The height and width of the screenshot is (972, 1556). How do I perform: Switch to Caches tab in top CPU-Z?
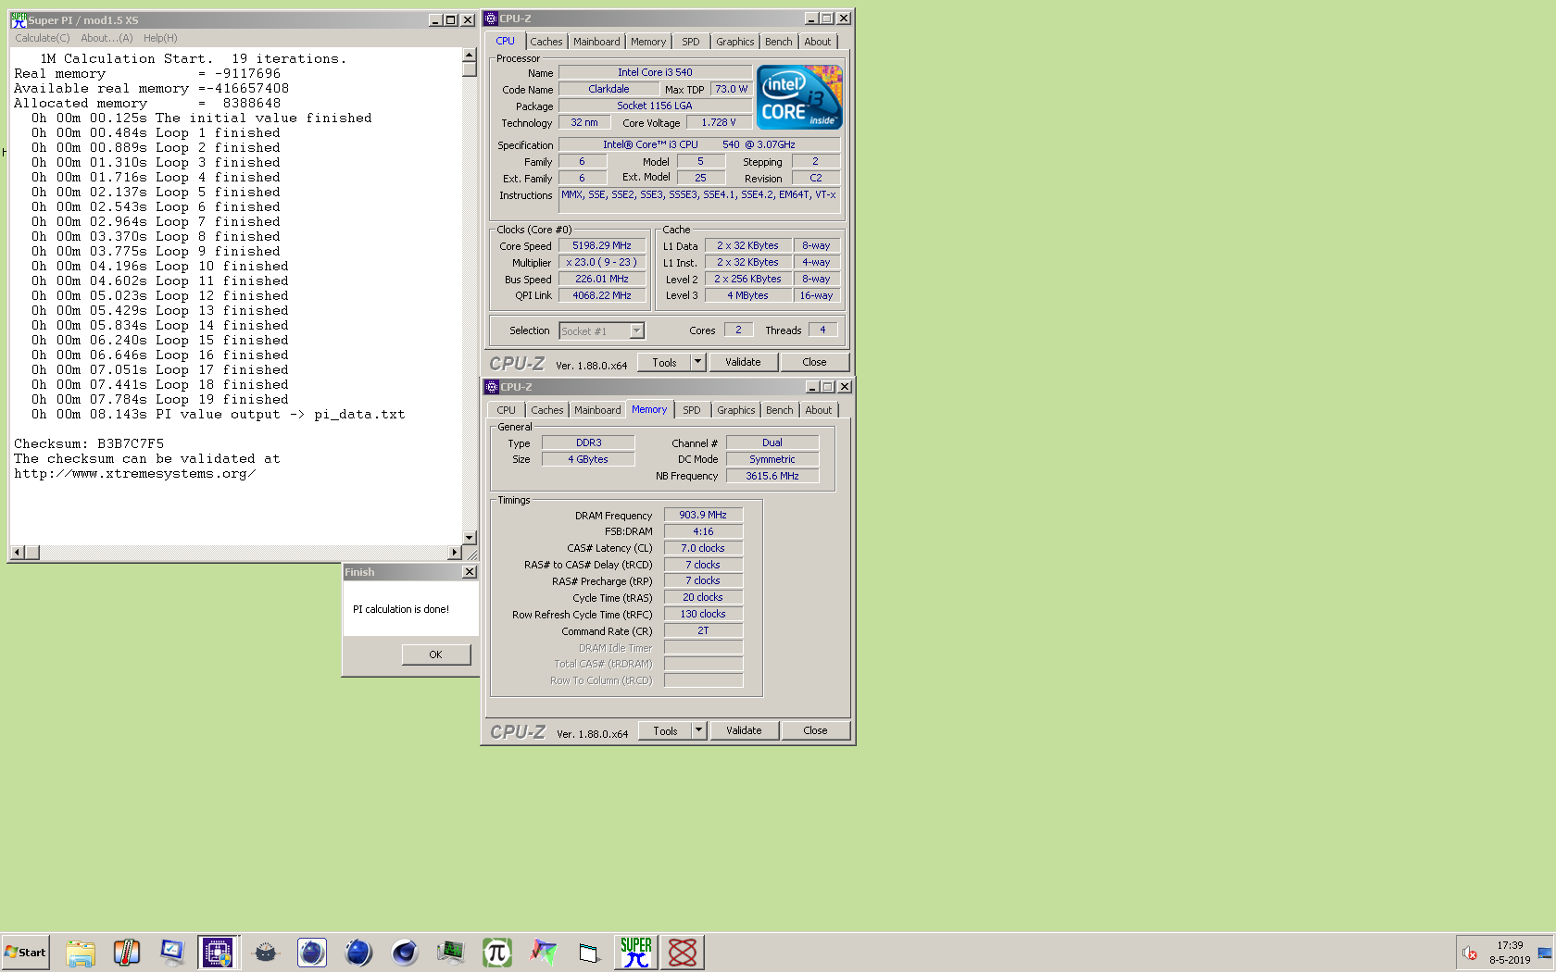(546, 42)
